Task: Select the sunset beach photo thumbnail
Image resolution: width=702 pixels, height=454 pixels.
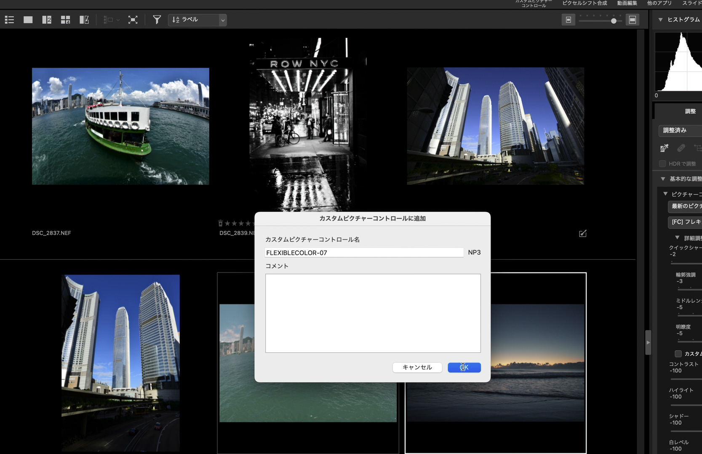Action: [x=538, y=363]
